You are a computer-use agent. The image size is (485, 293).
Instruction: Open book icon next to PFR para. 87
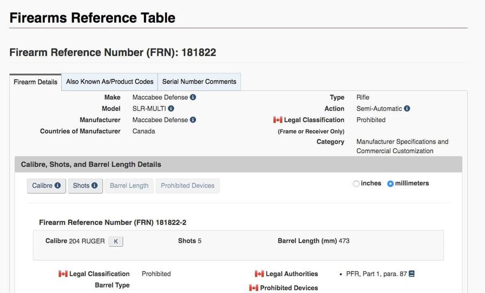(x=412, y=274)
